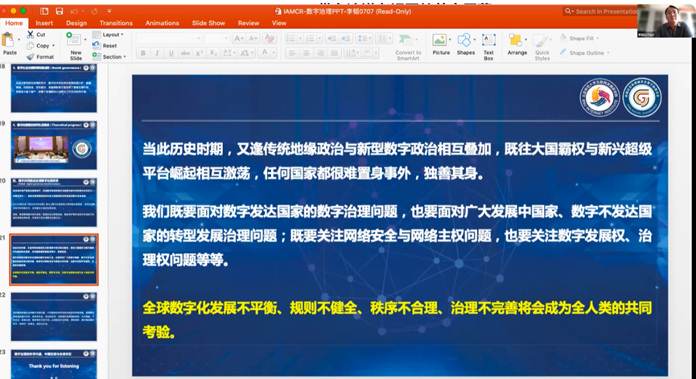Screen dimensions: 696x379
Task: Open the Shapes gallery
Action: tap(465, 40)
